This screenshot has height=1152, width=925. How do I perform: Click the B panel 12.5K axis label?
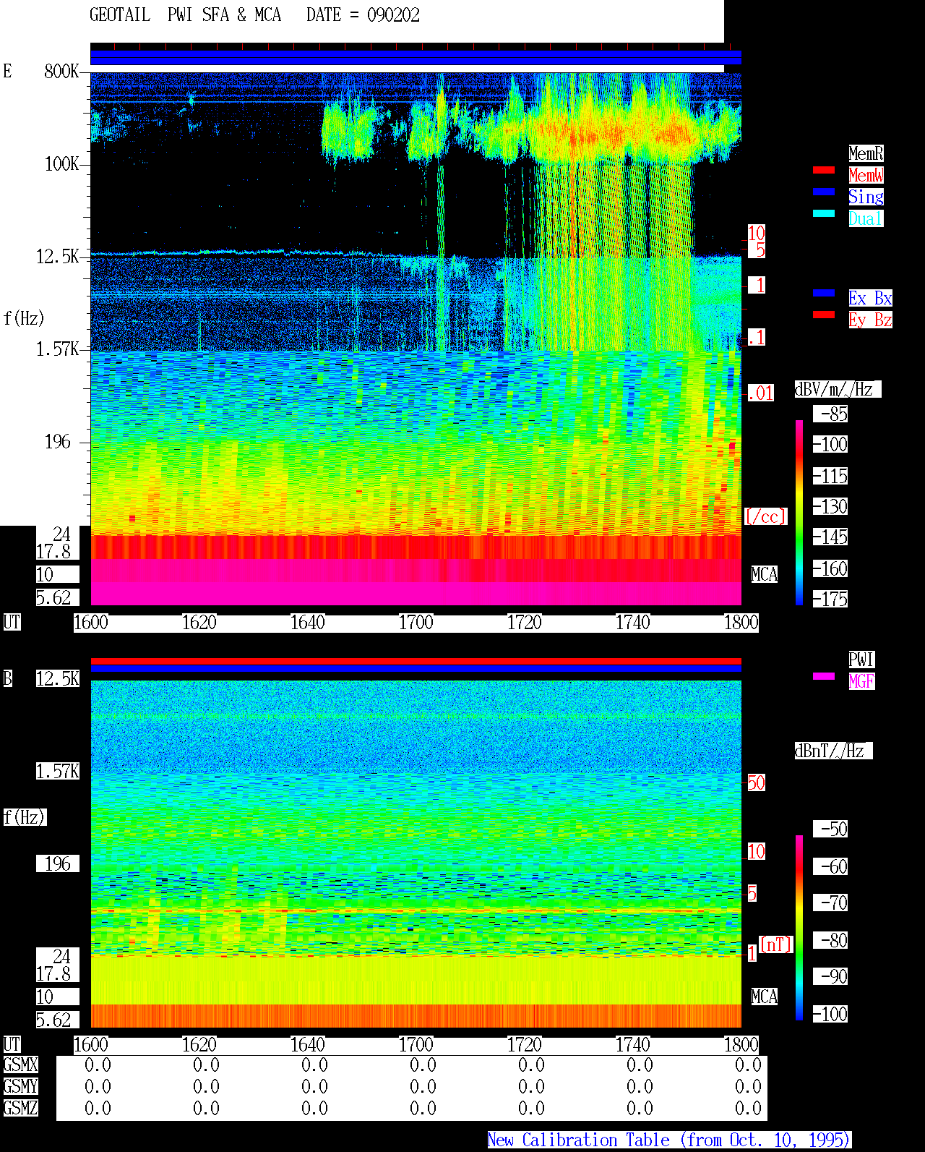(58, 678)
